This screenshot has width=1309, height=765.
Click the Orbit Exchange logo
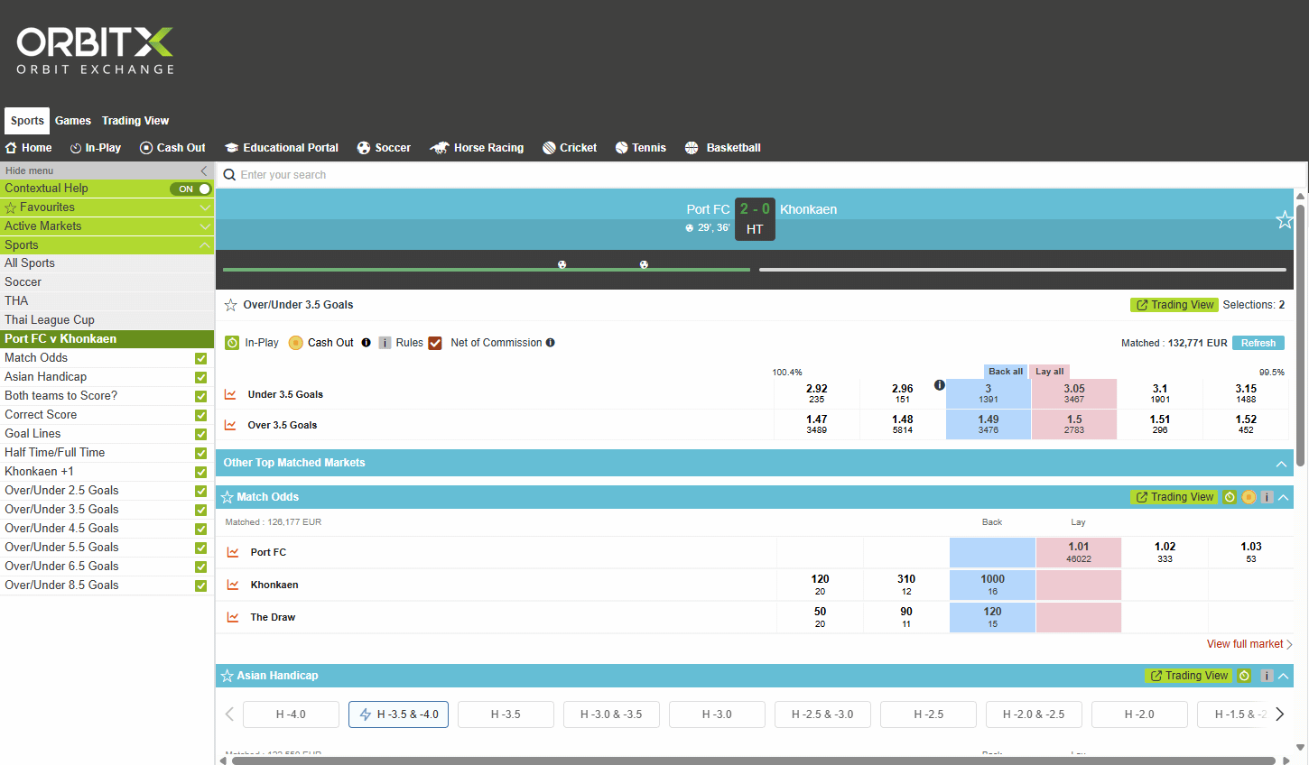95,51
